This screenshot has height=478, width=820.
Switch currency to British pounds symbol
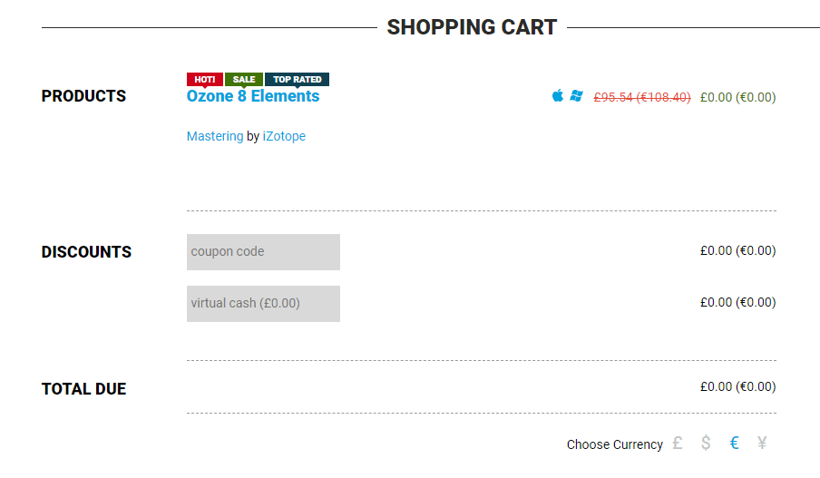coord(678,444)
